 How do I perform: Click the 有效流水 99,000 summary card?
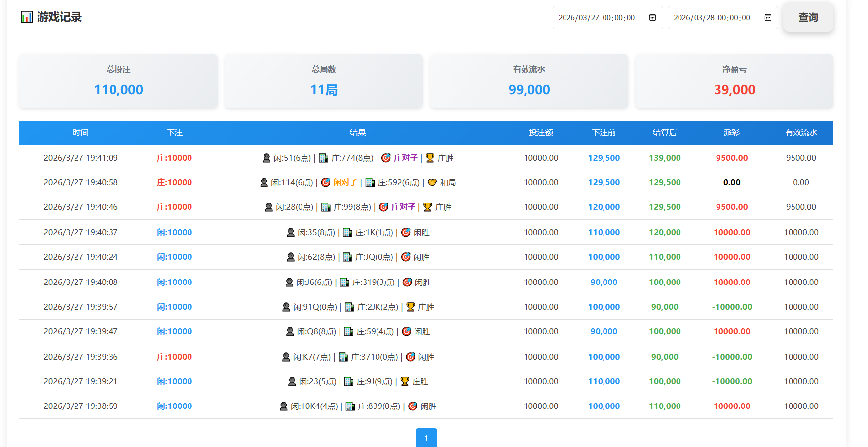(x=529, y=81)
